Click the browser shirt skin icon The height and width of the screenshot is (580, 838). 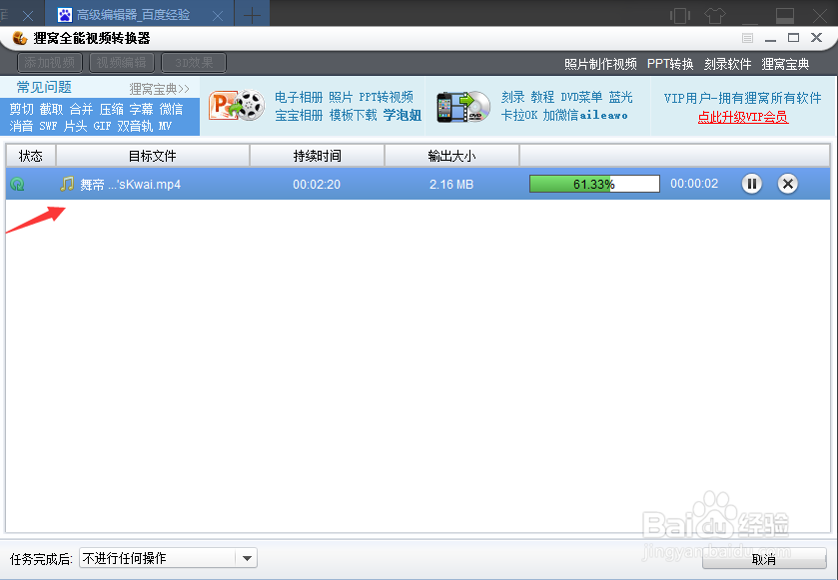point(714,16)
